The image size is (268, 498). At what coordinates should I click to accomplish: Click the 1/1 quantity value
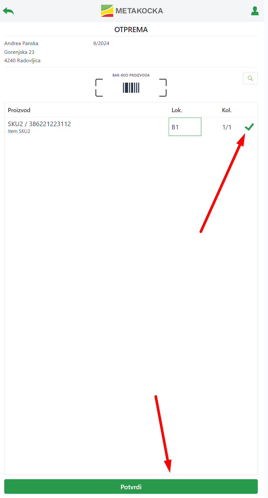227,127
